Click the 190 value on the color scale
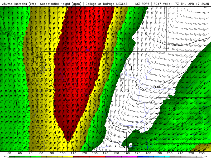 coord(159,153)
